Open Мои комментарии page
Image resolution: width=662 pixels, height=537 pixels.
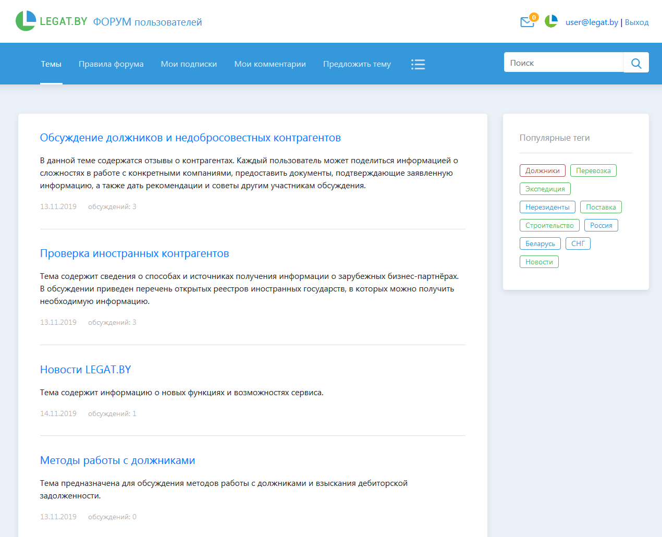coord(269,64)
